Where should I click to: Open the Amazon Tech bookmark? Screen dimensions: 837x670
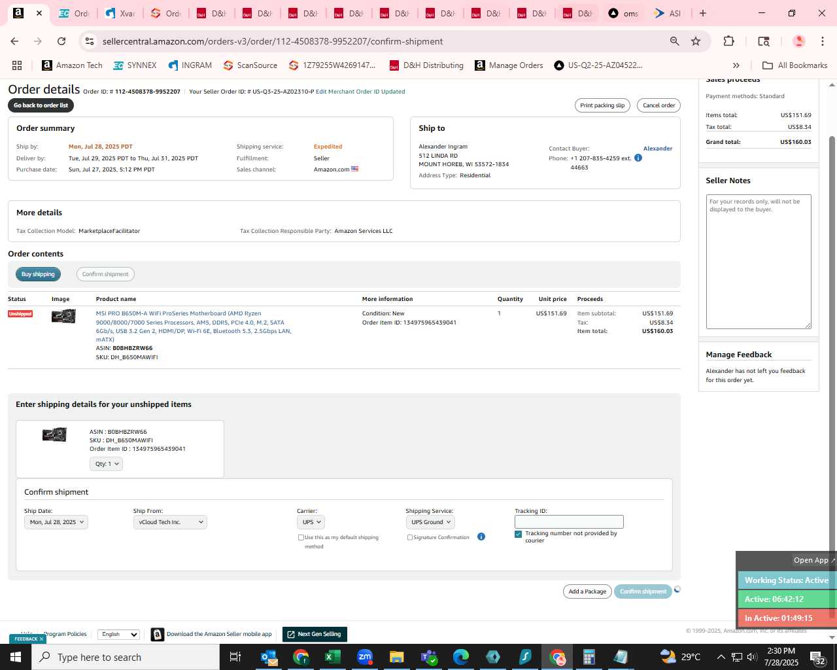[72, 65]
